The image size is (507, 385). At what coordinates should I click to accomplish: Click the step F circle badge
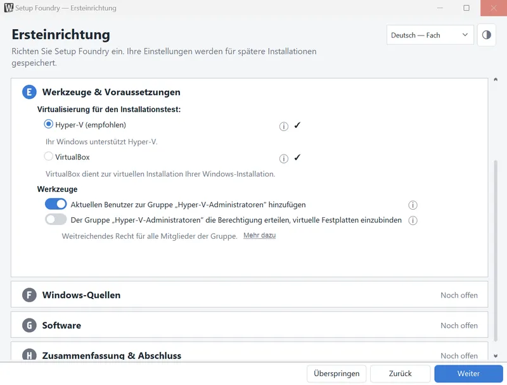pos(29,295)
